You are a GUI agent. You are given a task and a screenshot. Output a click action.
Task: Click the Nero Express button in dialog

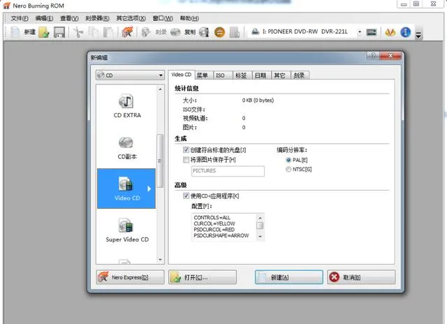130,277
